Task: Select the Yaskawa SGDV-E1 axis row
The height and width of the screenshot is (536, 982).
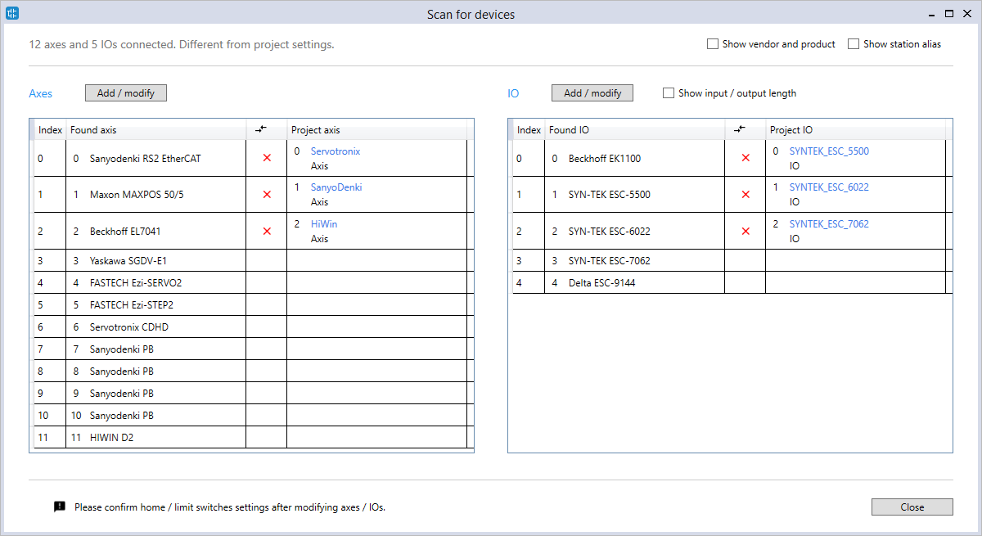Action: coord(128,261)
